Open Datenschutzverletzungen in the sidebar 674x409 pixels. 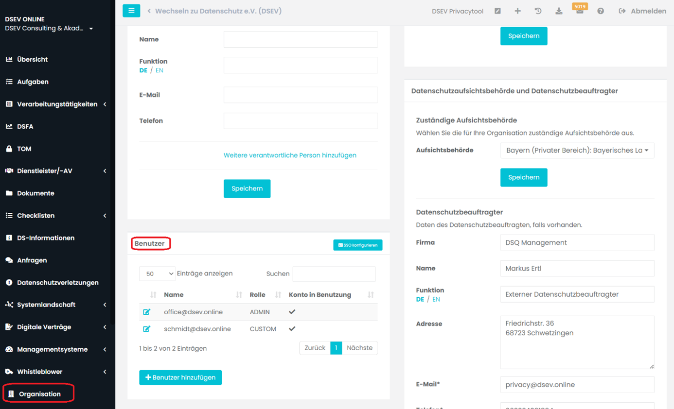point(57,282)
